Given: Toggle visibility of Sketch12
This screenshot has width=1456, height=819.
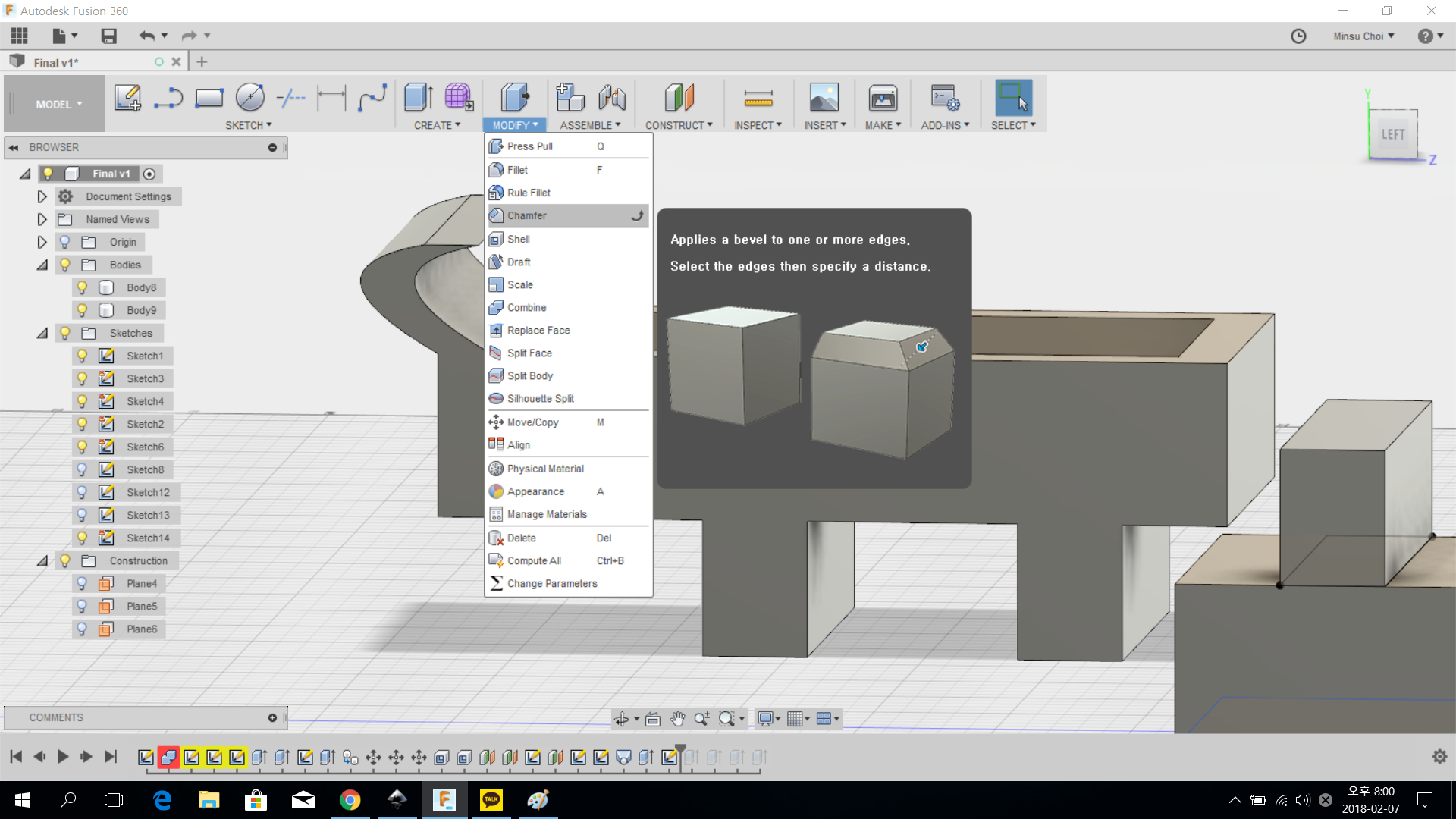Looking at the screenshot, I should [x=82, y=492].
